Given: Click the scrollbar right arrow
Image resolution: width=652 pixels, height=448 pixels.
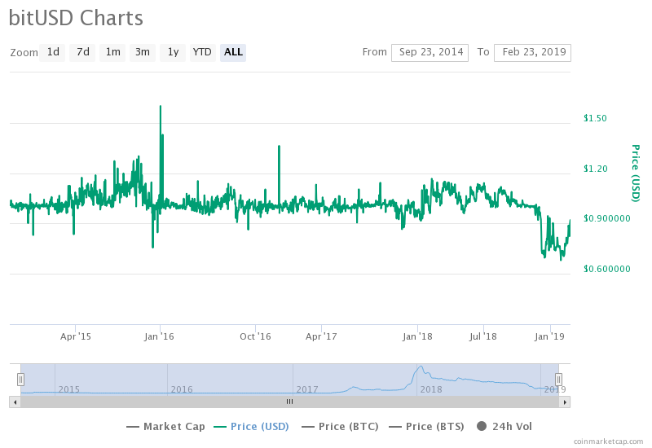Looking at the screenshot, I should coord(565,402).
